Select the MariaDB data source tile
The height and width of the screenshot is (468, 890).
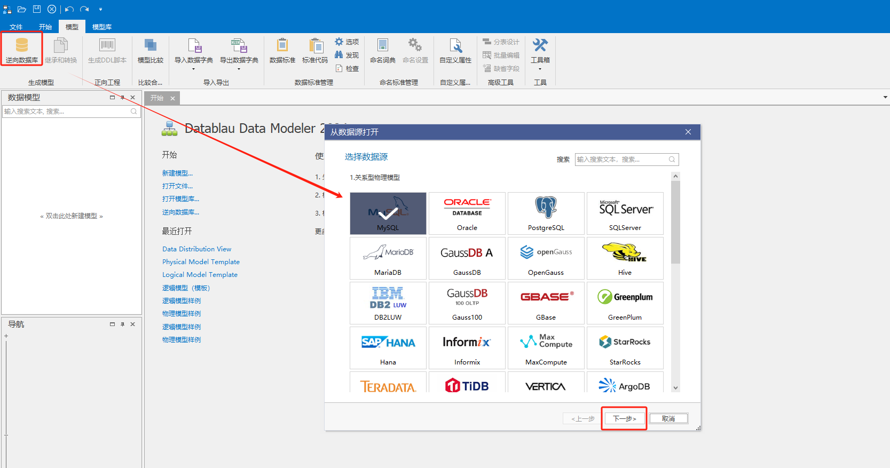point(388,258)
